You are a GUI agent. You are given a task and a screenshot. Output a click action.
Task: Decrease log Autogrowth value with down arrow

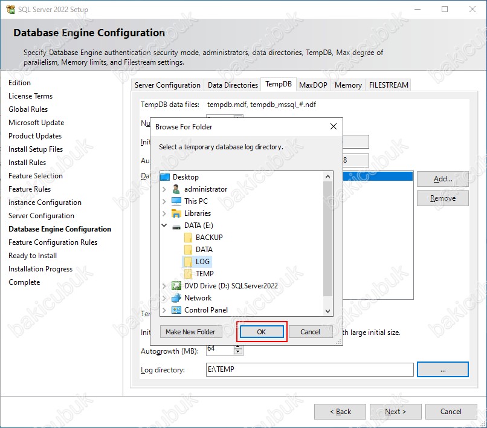pos(238,352)
